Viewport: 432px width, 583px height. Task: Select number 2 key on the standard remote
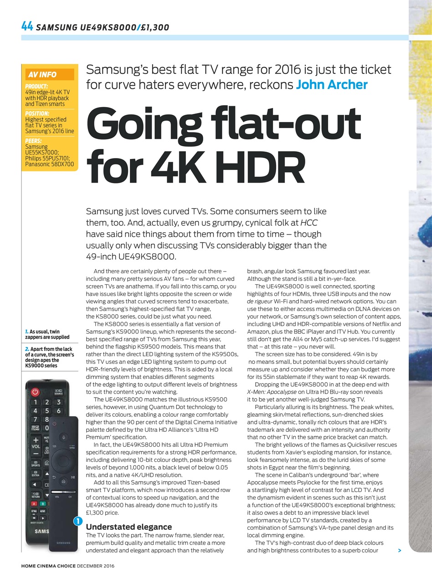[x=47, y=402]
